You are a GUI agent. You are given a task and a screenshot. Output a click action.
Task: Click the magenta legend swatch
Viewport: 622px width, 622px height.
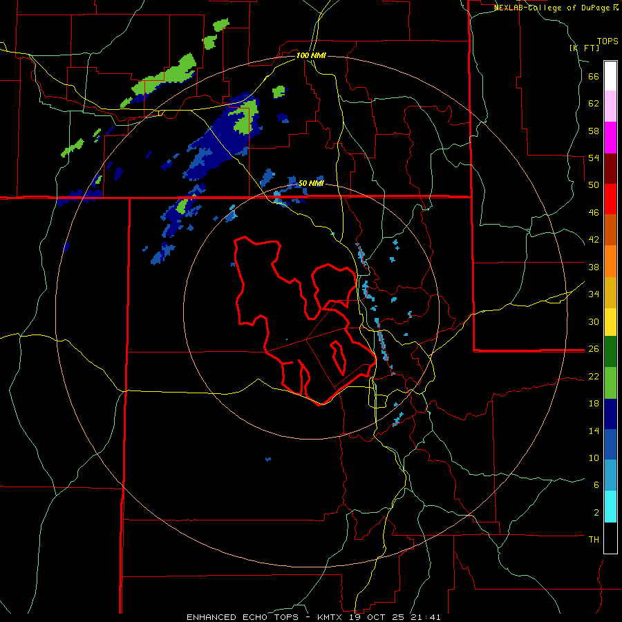point(610,138)
